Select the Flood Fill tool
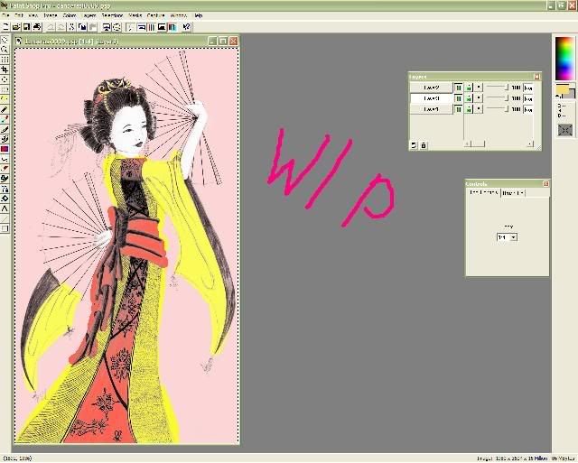Image resolution: width=578 pixels, height=463 pixels. coord(5,199)
